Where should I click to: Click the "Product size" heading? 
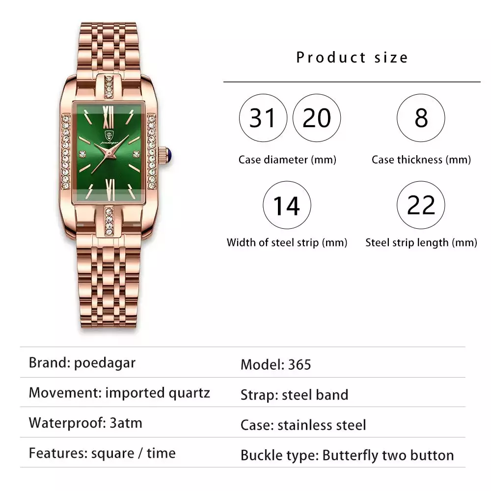tap(352, 57)
